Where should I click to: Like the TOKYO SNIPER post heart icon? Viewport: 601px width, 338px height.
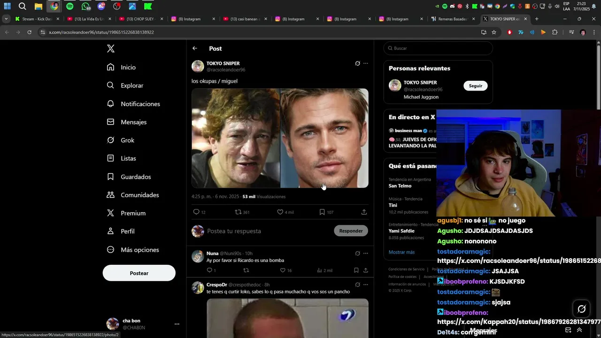click(x=280, y=212)
